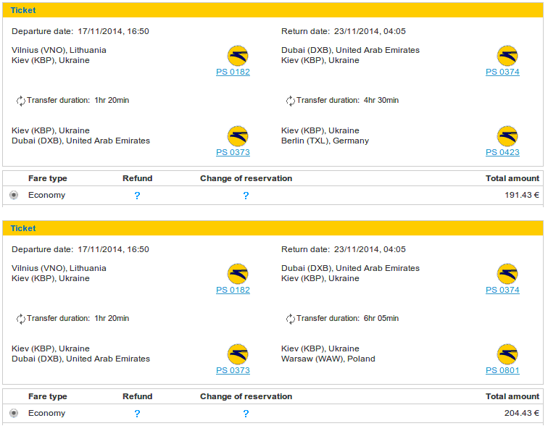Viewport: 548px width, 426px height.
Task: Click airline logo above PS 0801
Action: (507, 354)
